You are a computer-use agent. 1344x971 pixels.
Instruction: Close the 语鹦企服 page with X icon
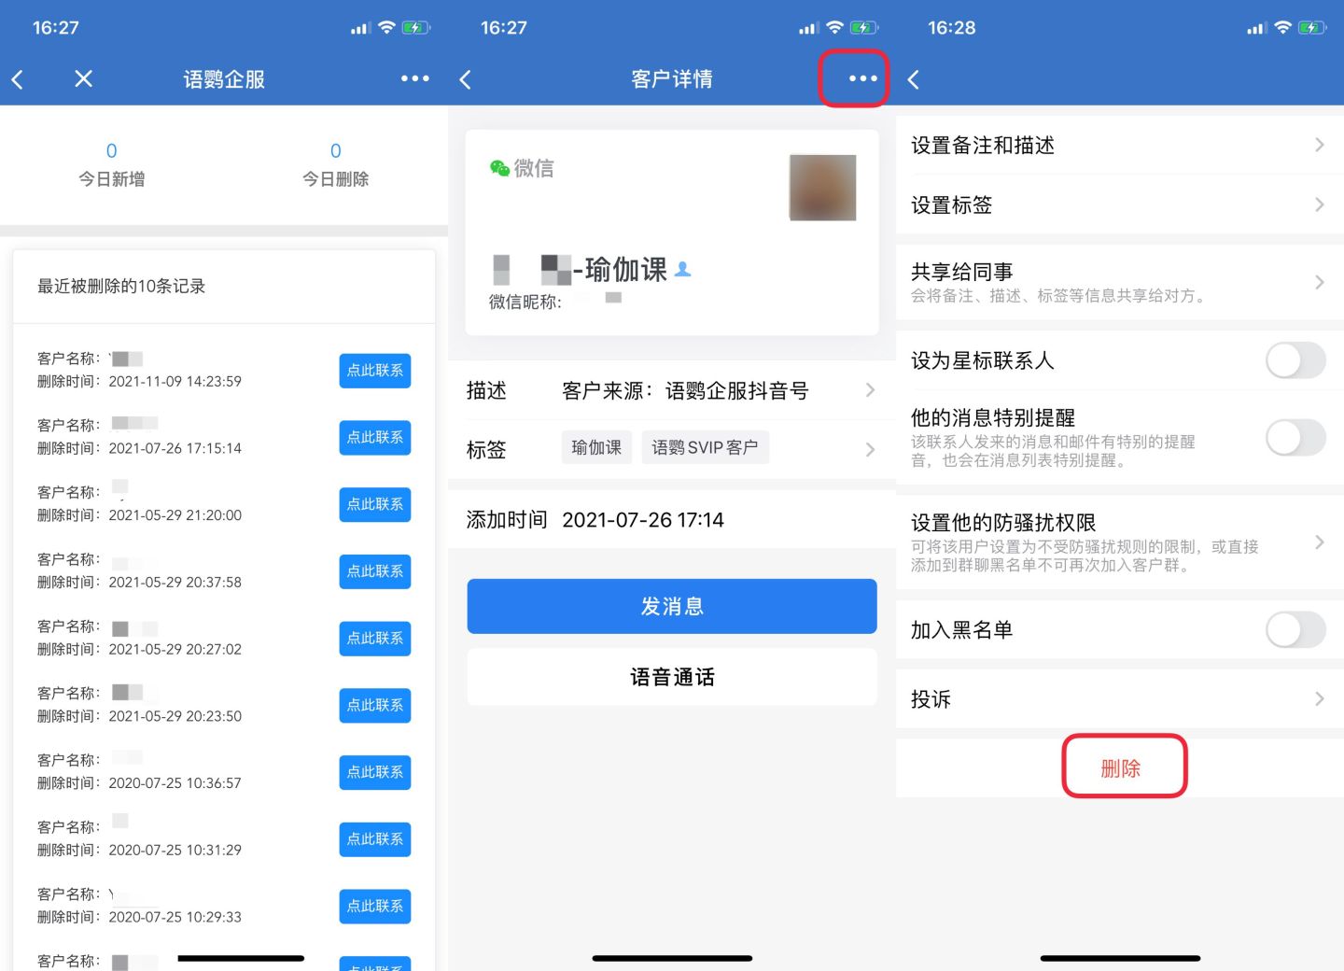83,79
